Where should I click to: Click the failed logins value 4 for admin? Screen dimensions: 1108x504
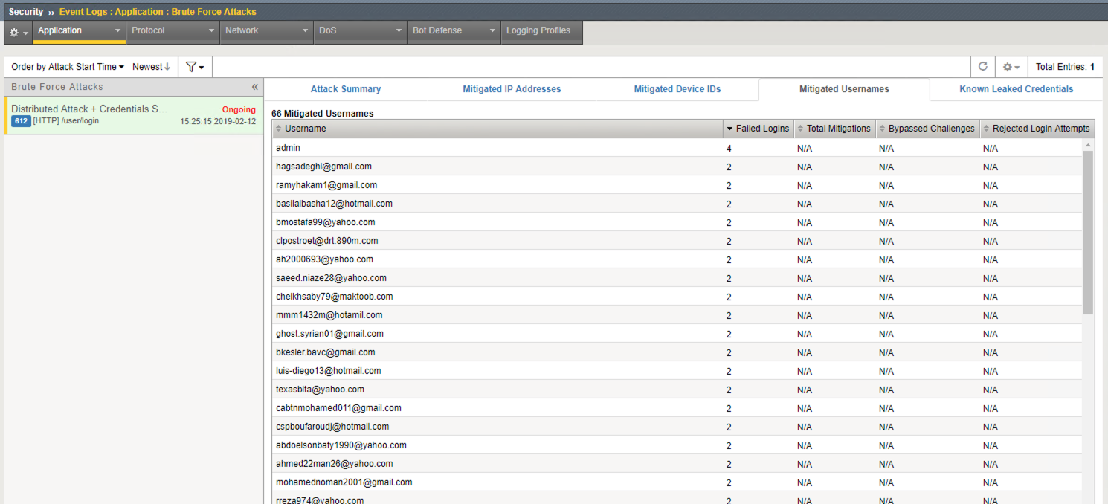729,149
